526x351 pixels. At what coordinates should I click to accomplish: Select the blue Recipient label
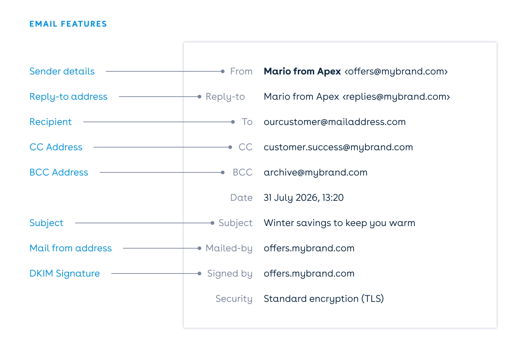(51, 122)
